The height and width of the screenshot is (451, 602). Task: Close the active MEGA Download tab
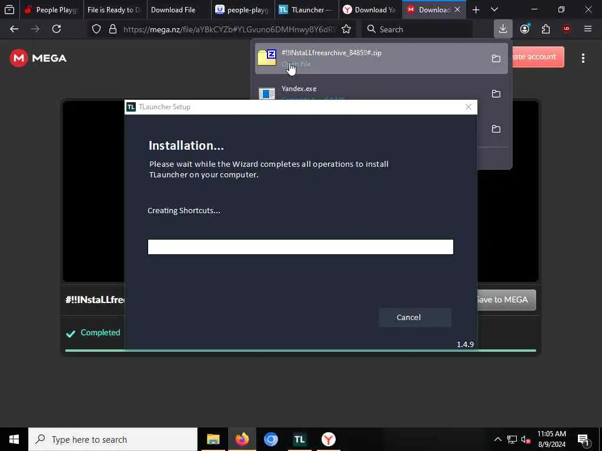(x=457, y=10)
